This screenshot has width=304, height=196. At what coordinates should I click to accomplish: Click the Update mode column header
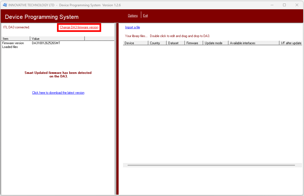coord(215,43)
